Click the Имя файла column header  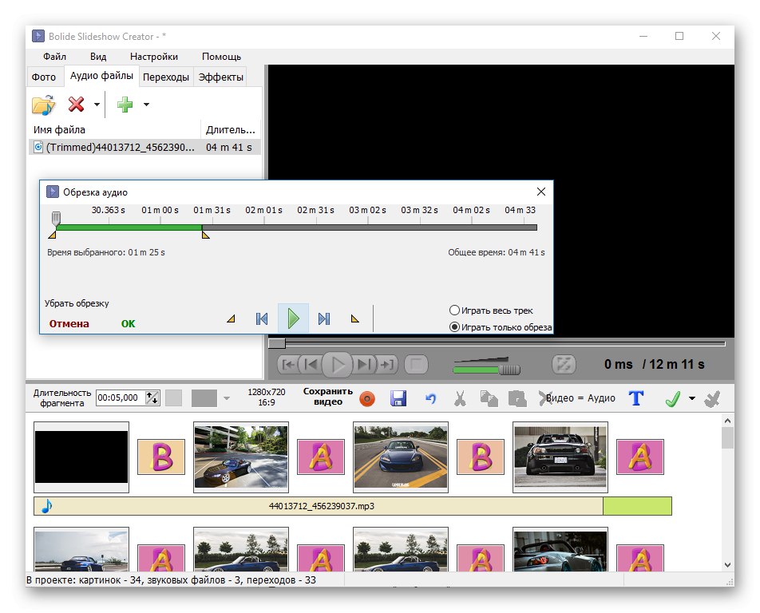click(114, 130)
